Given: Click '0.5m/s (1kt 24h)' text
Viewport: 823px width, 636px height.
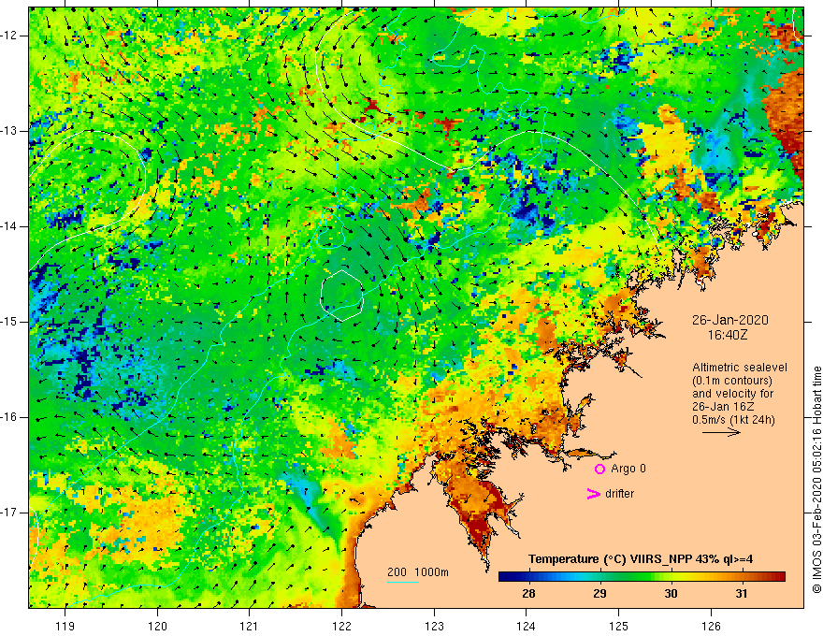Looking at the screenshot, I should [733, 420].
